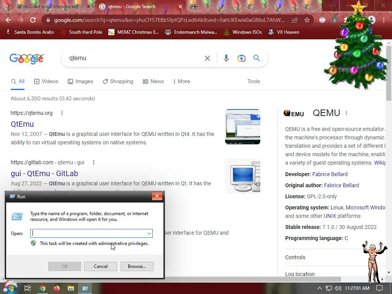Follow the Developer: Fabrice Bellard link

coord(330,174)
